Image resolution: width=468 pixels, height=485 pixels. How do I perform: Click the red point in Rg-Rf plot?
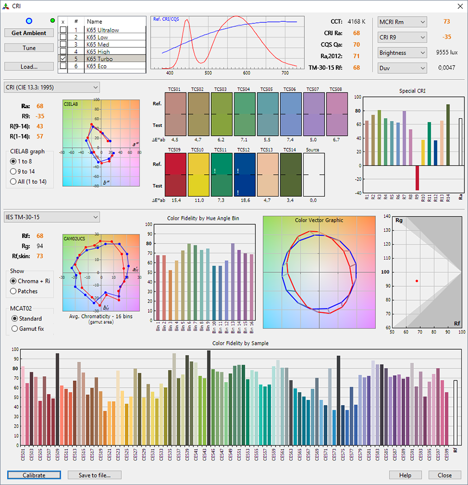coord(417,281)
